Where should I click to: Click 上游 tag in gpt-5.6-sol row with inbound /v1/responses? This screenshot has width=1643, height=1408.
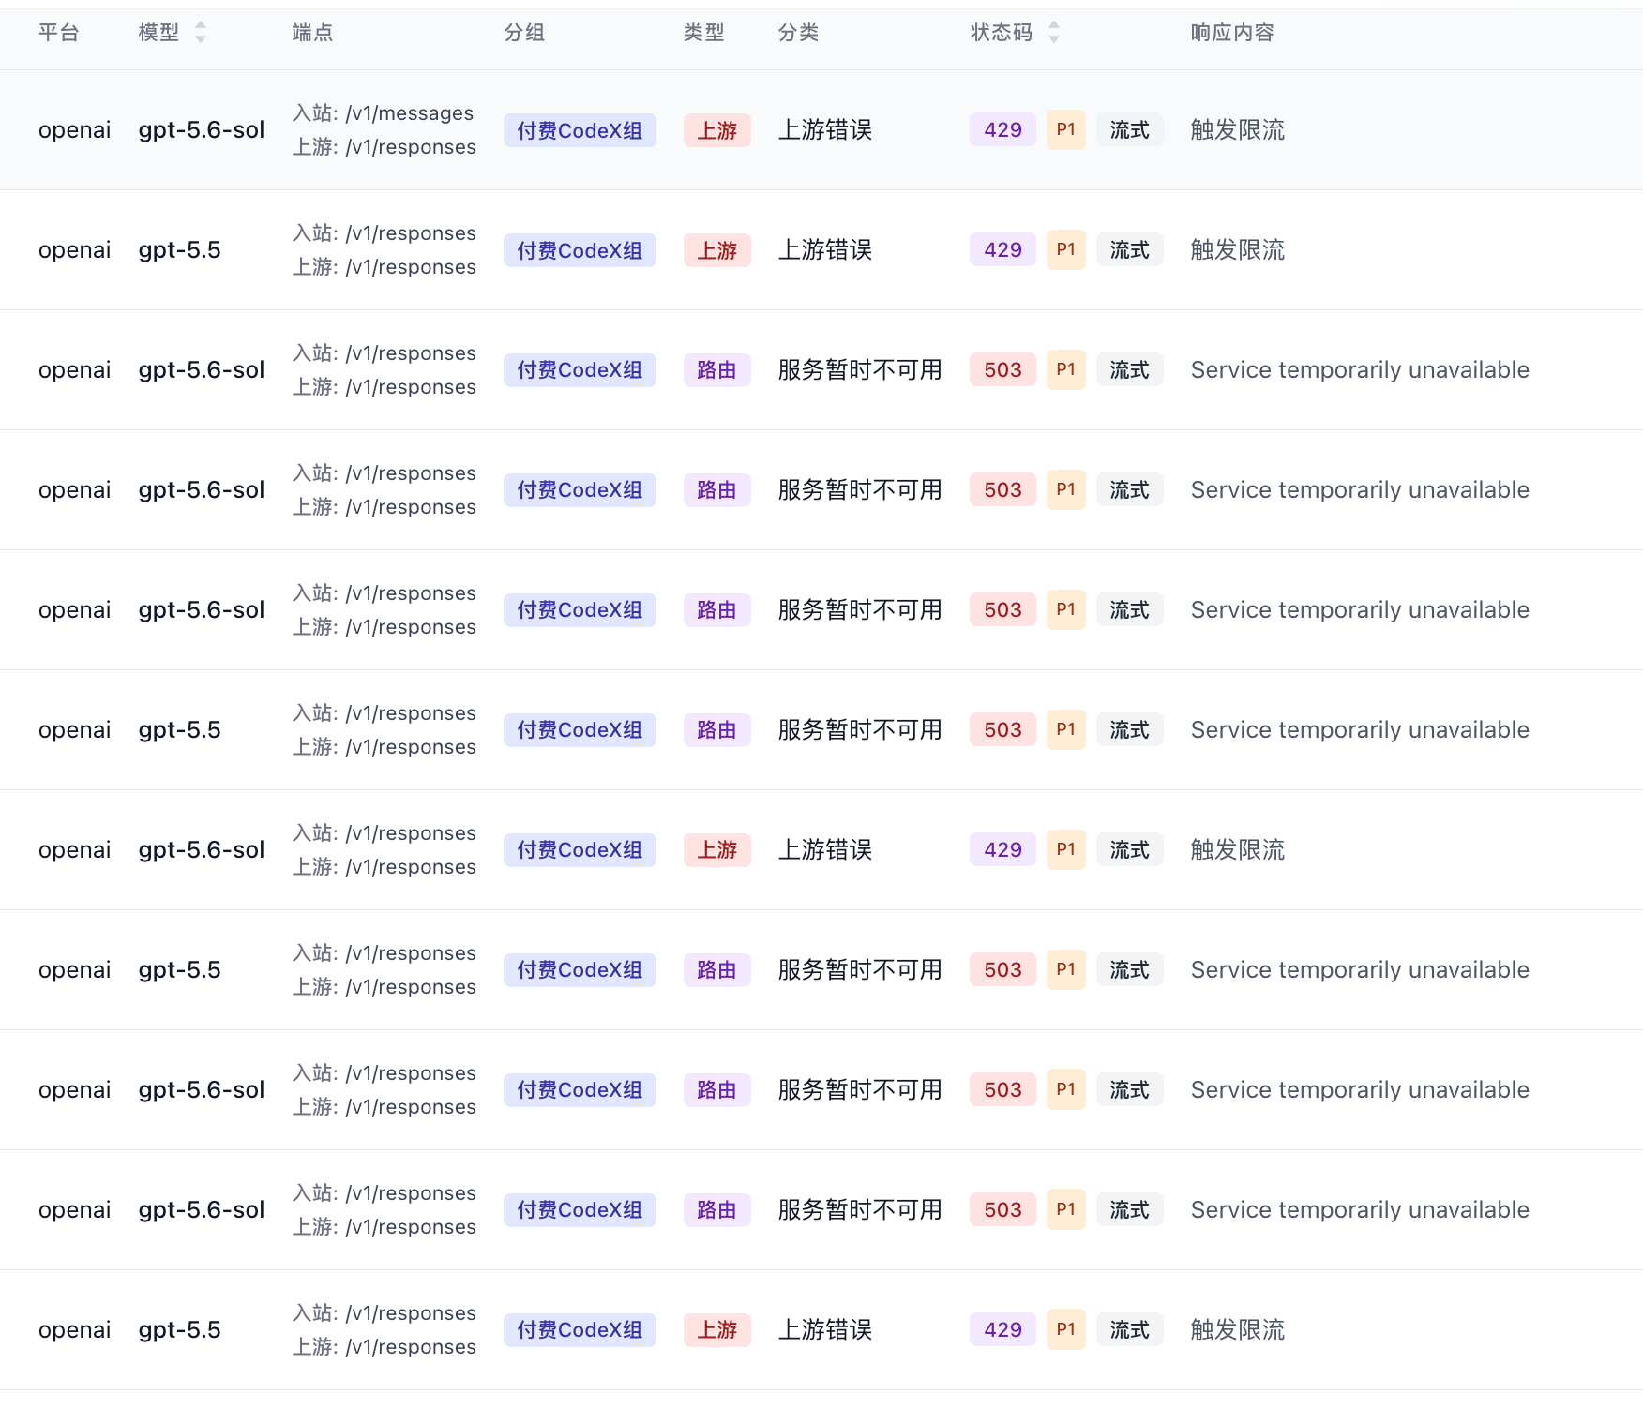tap(717, 850)
